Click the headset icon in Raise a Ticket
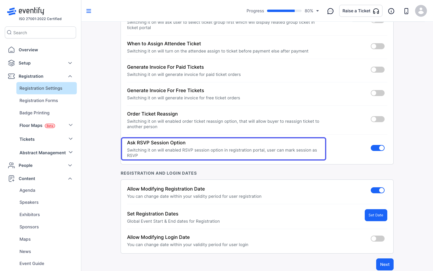This screenshot has width=433, height=271. pyautogui.click(x=376, y=11)
